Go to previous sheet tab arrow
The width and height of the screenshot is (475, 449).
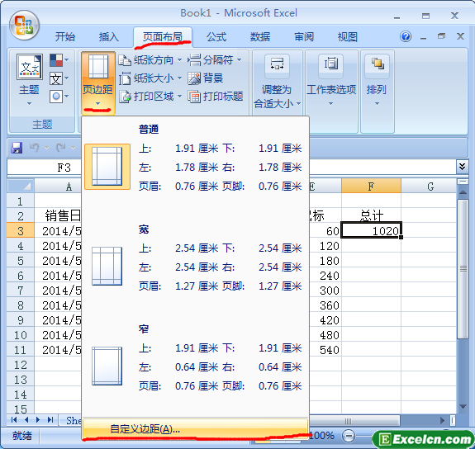26,419
